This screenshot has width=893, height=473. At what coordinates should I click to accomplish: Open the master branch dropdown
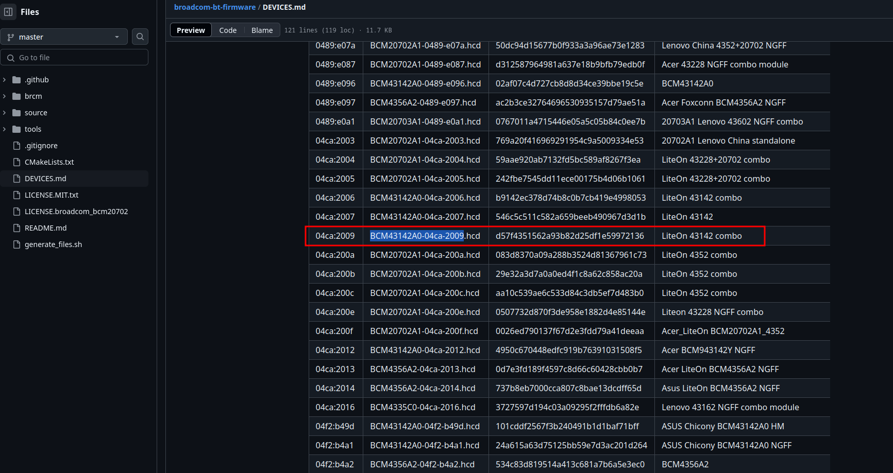64,37
